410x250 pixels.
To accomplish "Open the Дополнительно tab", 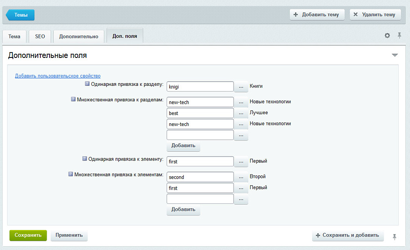I will (79, 37).
